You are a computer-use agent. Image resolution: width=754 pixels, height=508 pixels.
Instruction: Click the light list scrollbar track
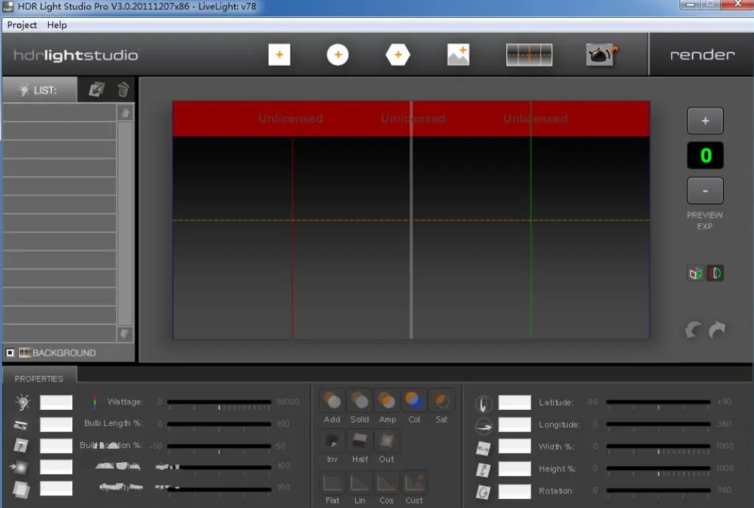pyautogui.click(x=125, y=223)
